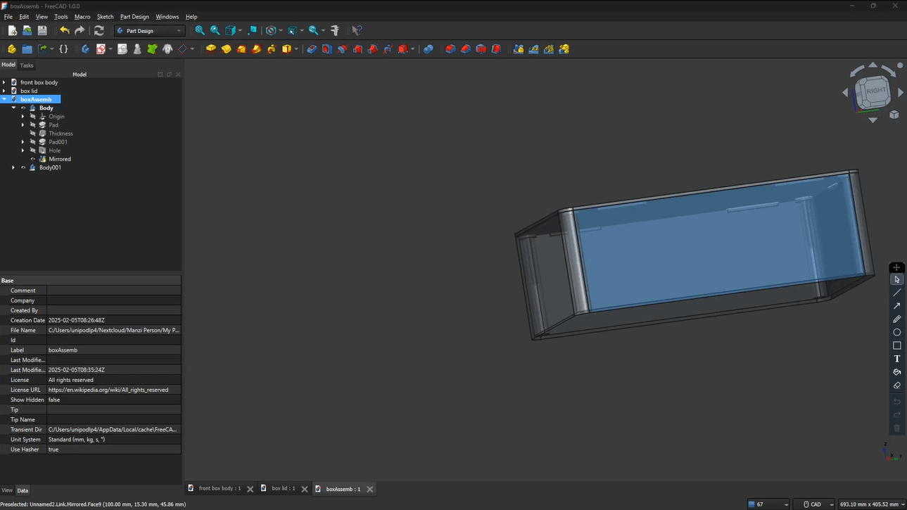Click the Label value boxAssemb field
The height and width of the screenshot is (510, 907).
point(114,350)
